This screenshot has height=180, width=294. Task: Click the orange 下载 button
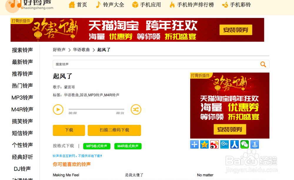pos(69,130)
